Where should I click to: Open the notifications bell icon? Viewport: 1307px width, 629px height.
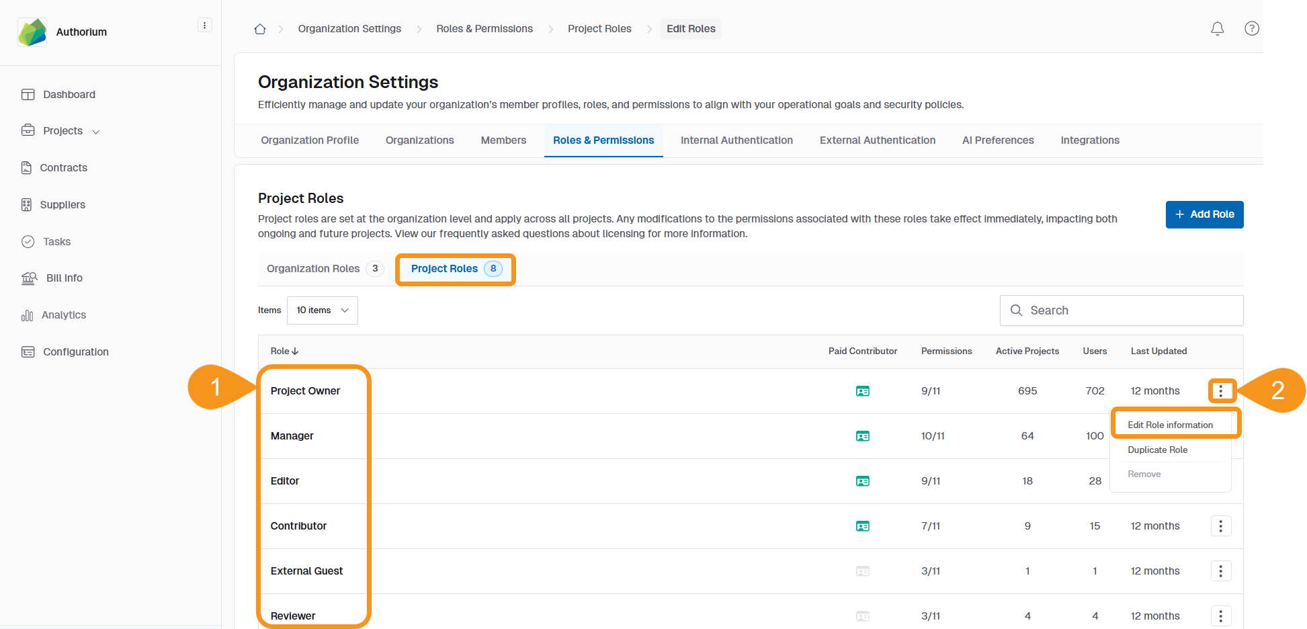coord(1218,28)
